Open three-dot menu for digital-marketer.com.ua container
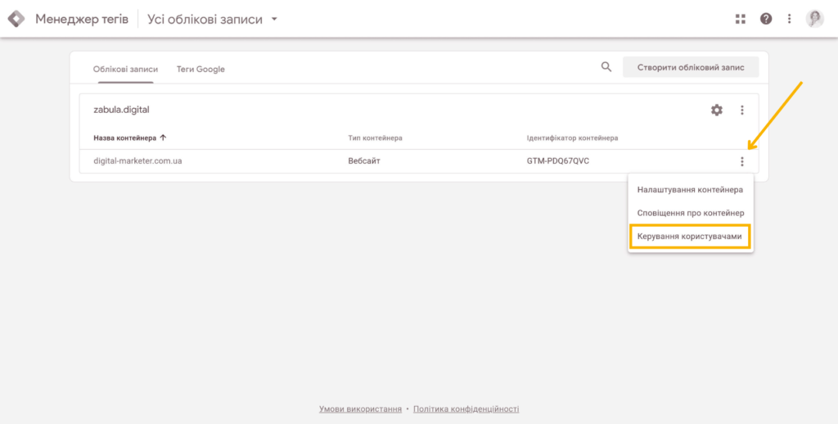This screenshot has height=424, width=838. 741,161
